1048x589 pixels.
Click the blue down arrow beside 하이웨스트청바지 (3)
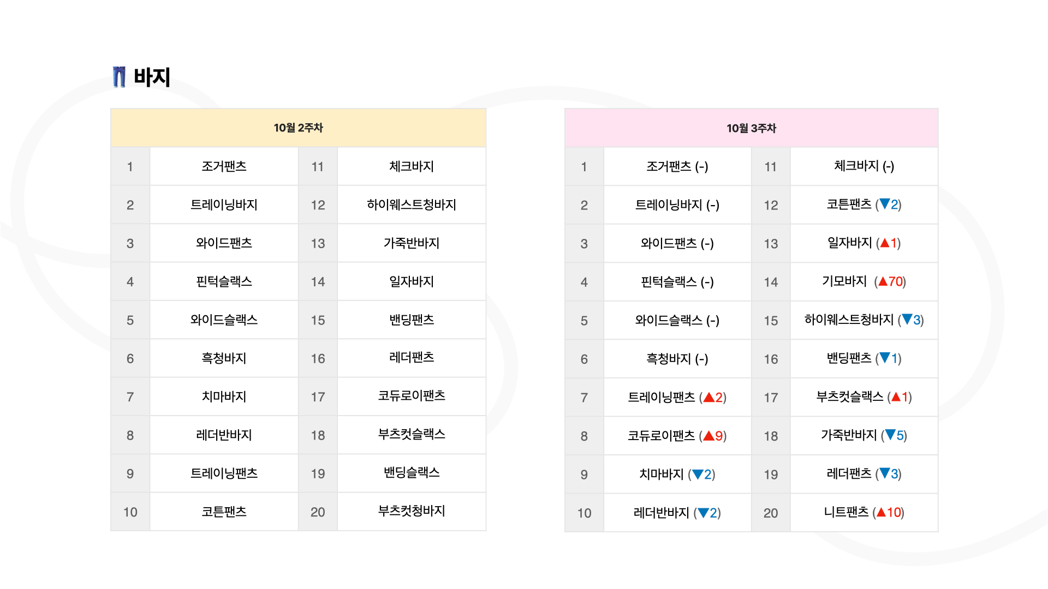point(907,320)
